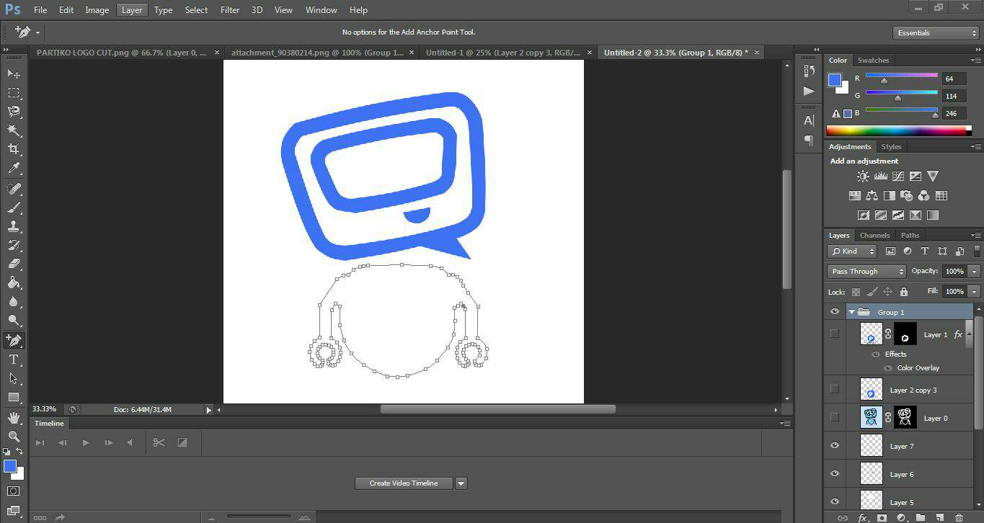Switch to the Swatches tab
Screen dimensions: 984x523
pos(873,61)
